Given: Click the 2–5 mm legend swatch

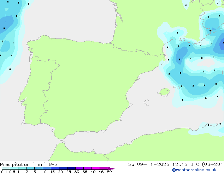Looking at the screenshot, I should pos(30,168).
